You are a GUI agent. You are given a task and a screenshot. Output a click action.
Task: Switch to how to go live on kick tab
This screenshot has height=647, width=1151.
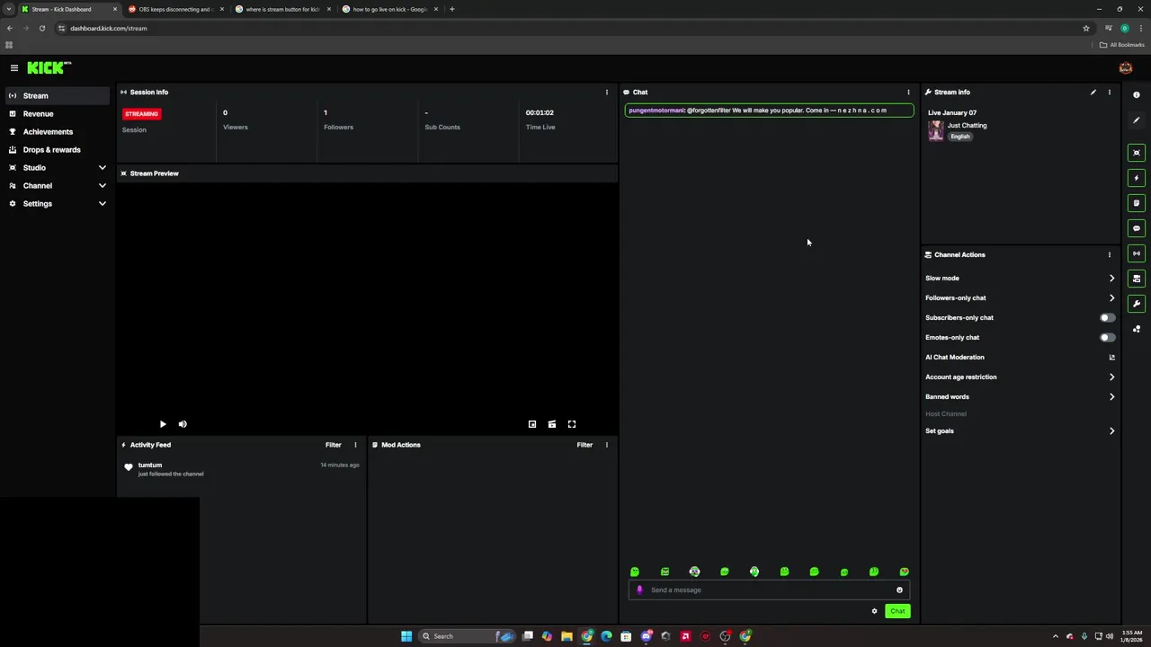pos(389,9)
